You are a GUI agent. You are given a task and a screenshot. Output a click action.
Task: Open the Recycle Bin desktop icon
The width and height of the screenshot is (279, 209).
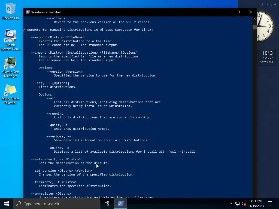[10, 11]
